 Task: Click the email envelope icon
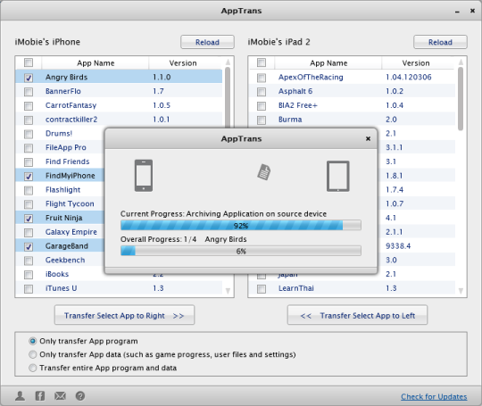click(x=60, y=396)
